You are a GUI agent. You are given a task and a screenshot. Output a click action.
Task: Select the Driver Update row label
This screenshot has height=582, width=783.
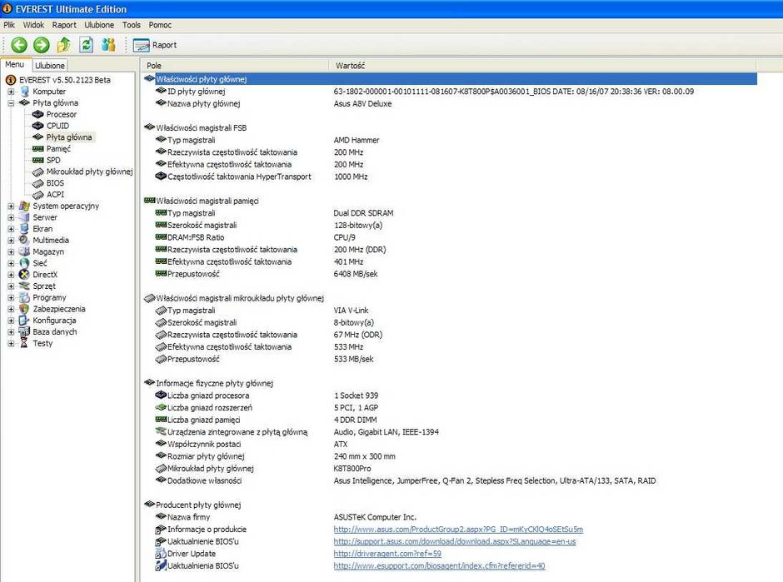192,554
